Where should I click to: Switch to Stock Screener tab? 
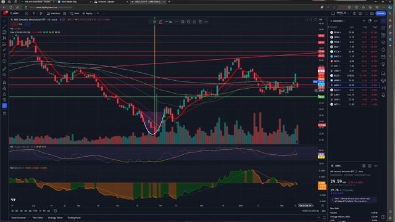(x=19, y=218)
